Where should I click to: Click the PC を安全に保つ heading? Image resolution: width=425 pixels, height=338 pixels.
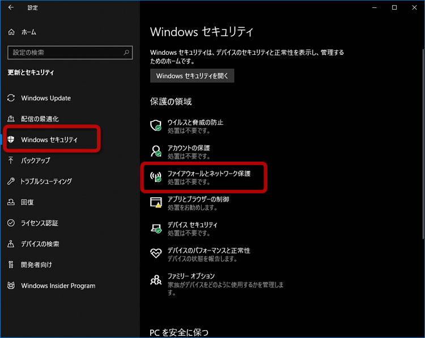click(179, 332)
